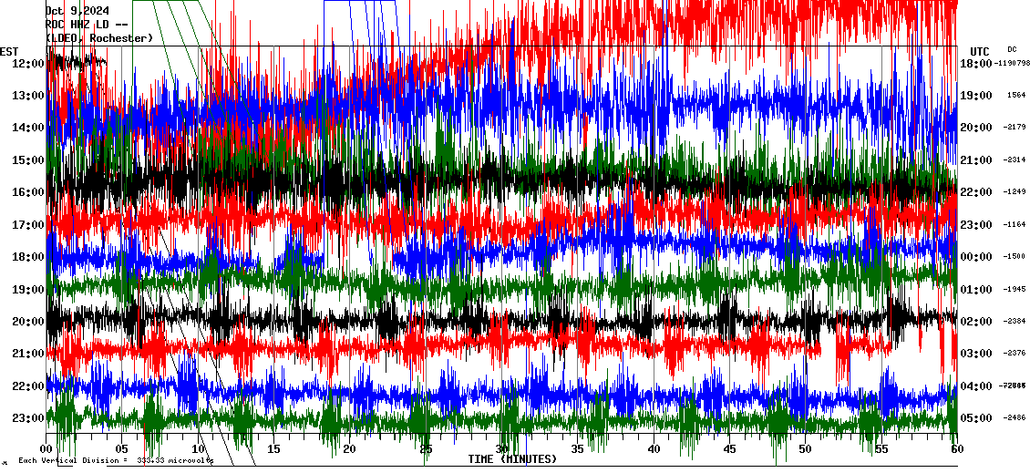
Task: Click the 12:00 EST row label
Action: tap(28, 64)
